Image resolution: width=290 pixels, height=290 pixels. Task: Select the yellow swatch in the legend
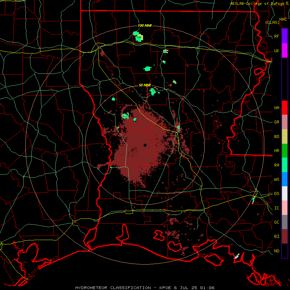point(285,136)
